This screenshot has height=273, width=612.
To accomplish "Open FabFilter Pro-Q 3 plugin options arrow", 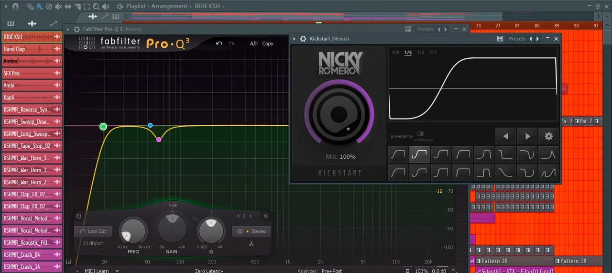I will [x=67, y=29].
